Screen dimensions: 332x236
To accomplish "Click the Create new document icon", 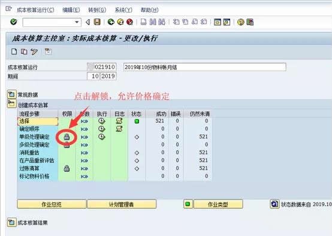I will 14,52.
